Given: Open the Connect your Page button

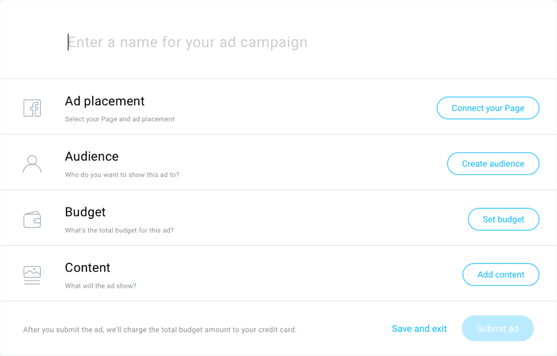Looking at the screenshot, I should tap(488, 108).
